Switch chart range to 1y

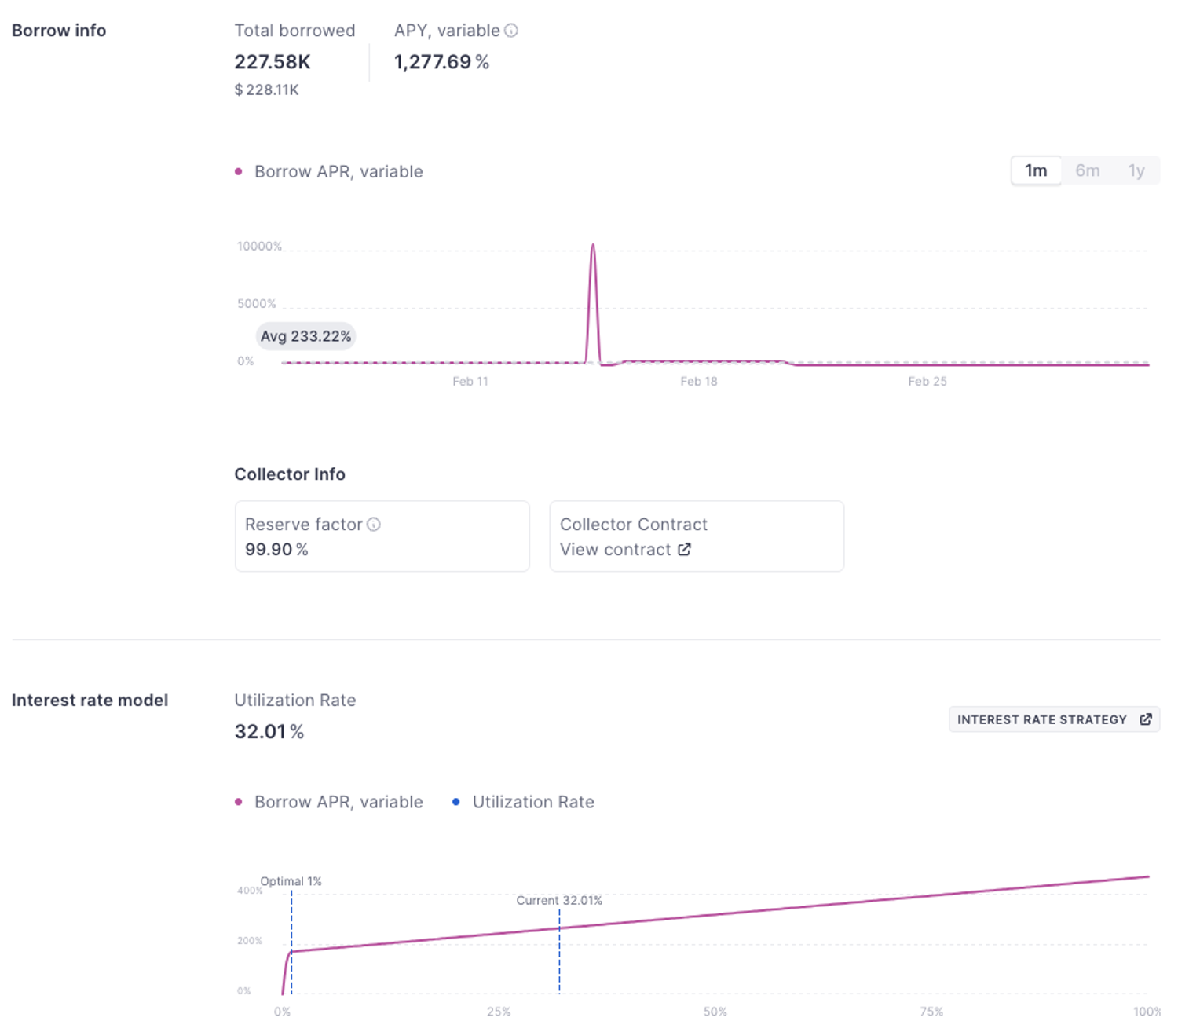coord(1136,170)
